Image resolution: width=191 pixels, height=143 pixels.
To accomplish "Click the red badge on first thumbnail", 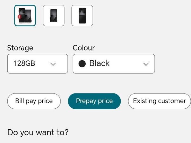I will coord(20,17).
